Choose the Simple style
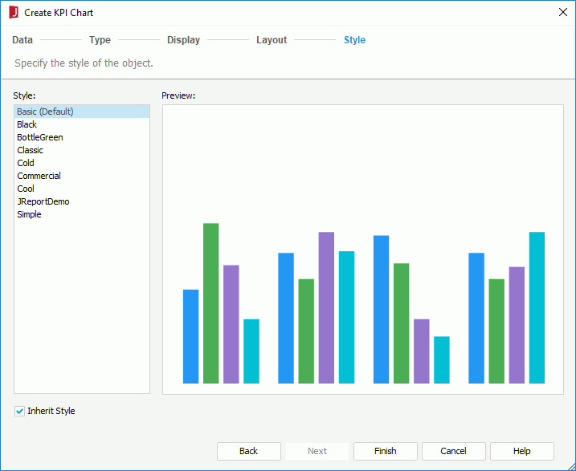576x471 pixels. pyautogui.click(x=82, y=214)
